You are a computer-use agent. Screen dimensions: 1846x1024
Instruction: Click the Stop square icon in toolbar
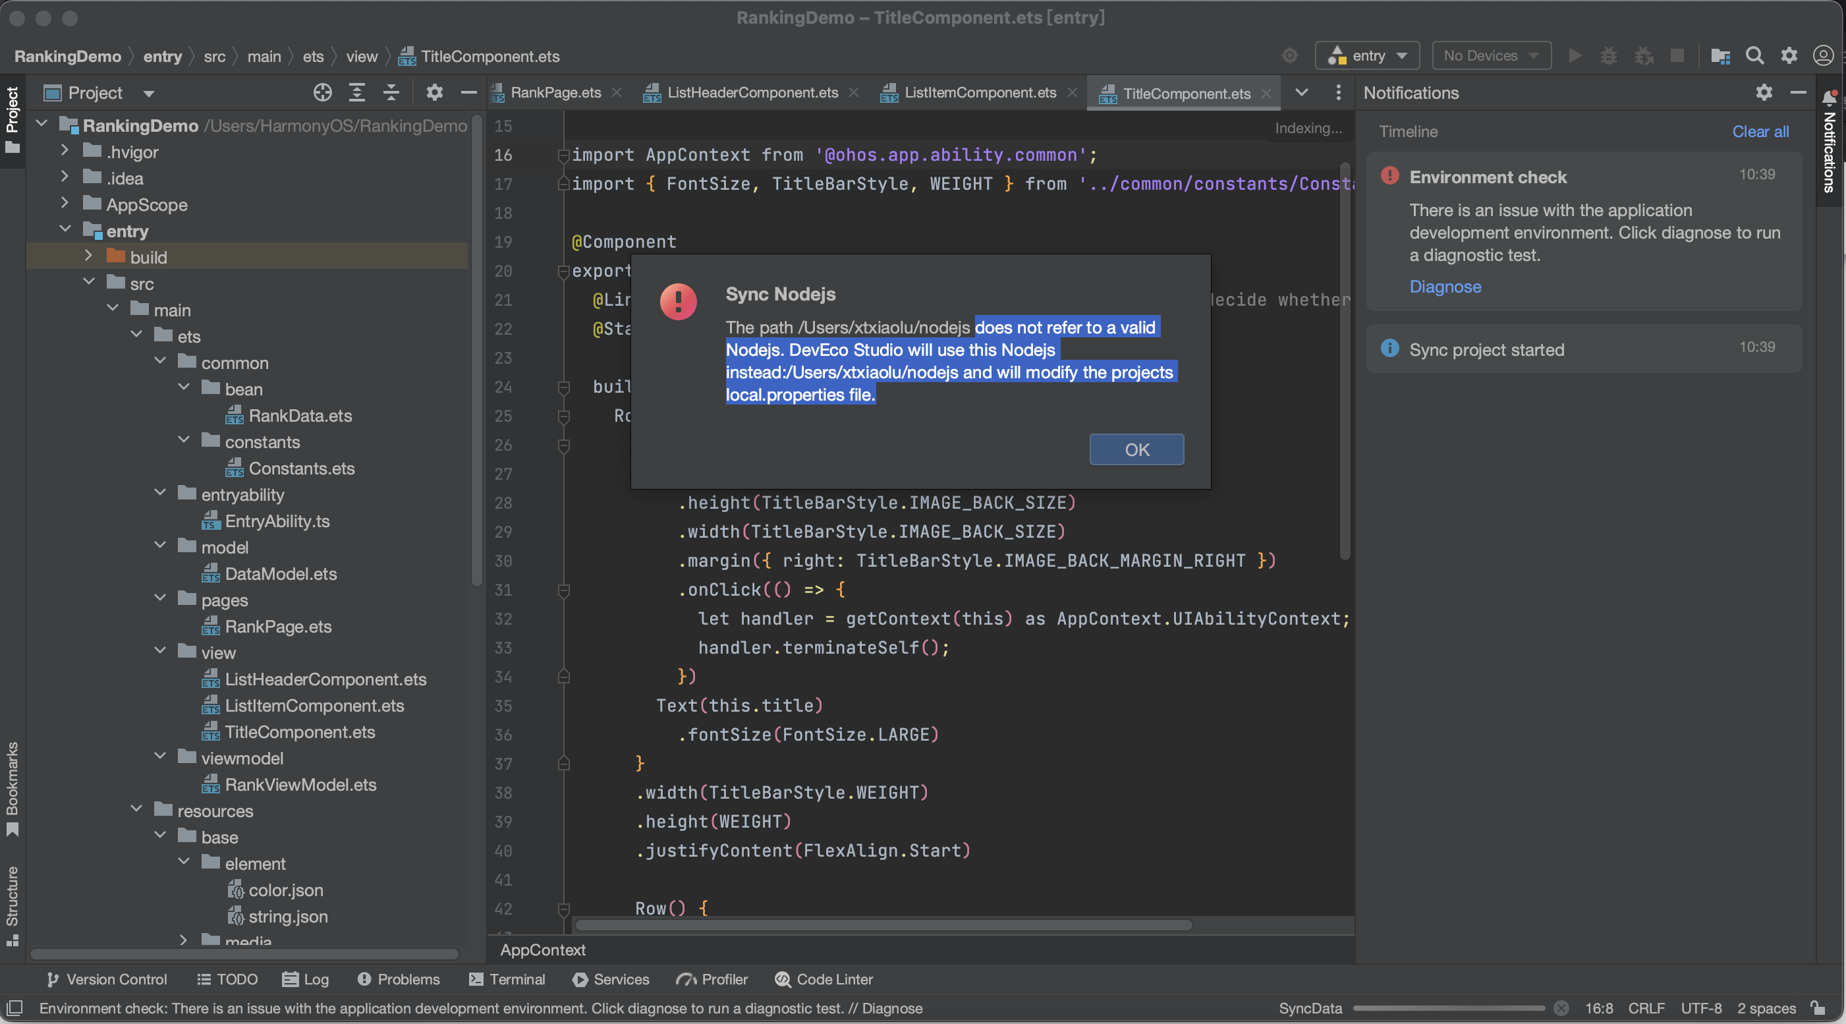[1677, 56]
